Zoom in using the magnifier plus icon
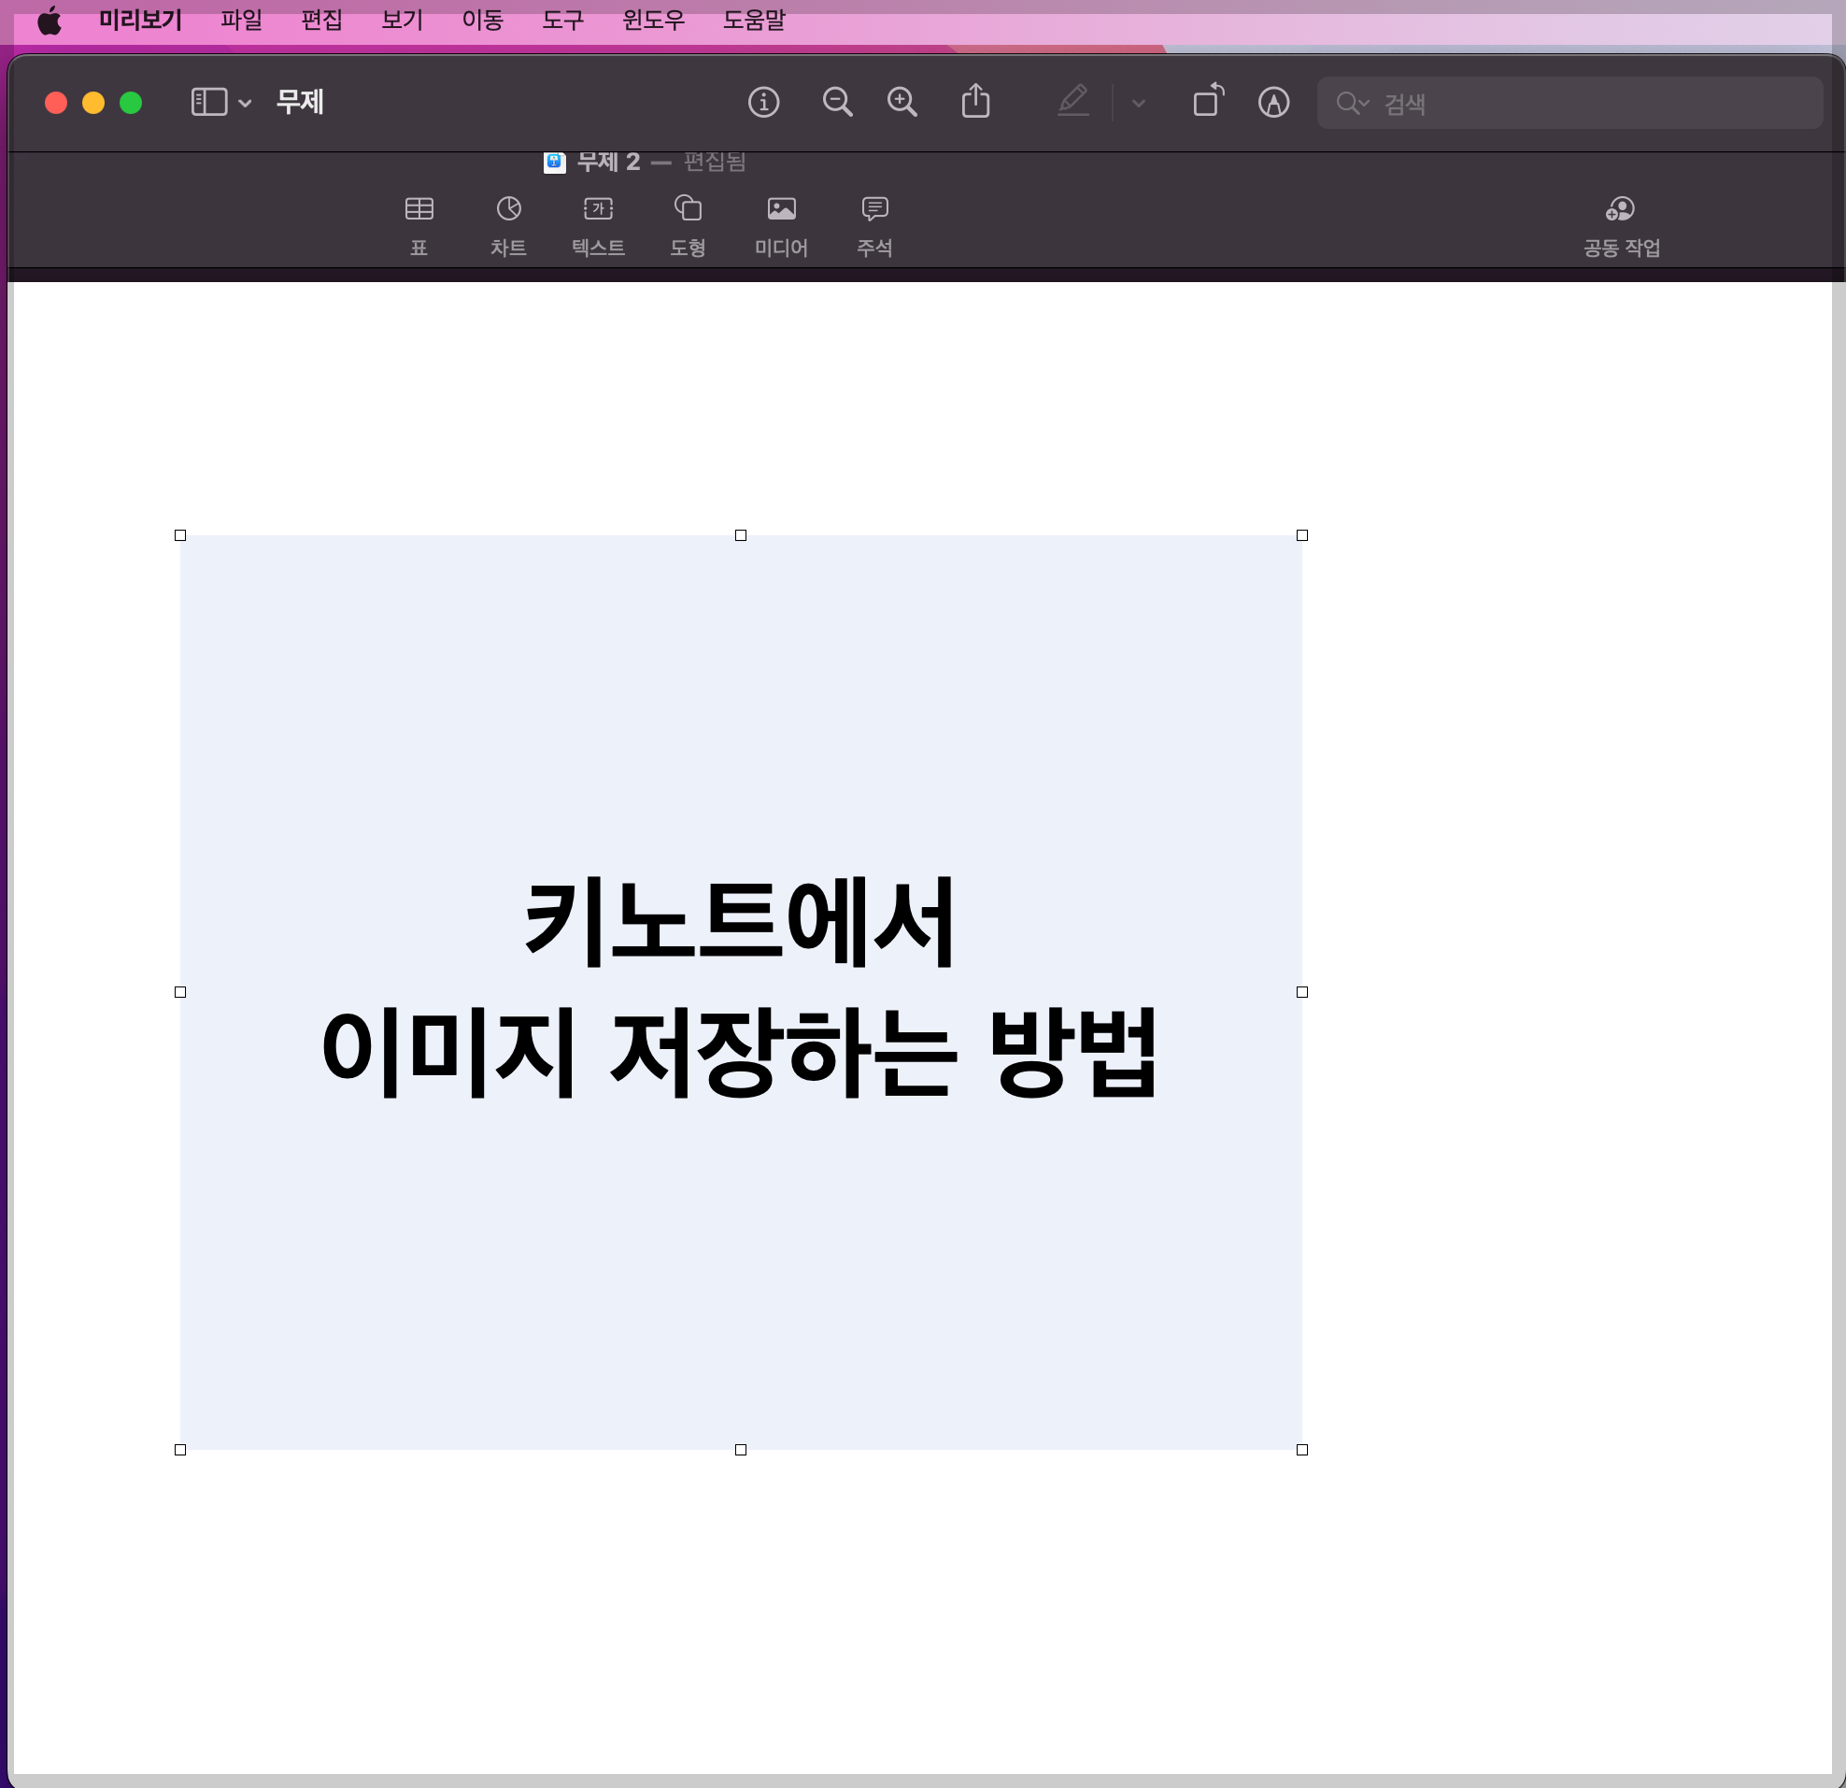The width and height of the screenshot is (1846, 1788). [x=902, y=102]
